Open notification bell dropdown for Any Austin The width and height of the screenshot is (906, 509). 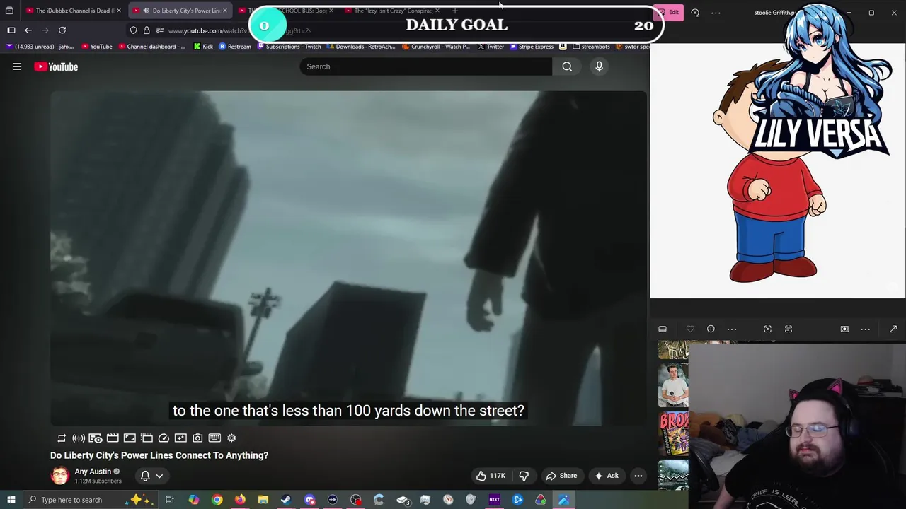click(151, 476)
